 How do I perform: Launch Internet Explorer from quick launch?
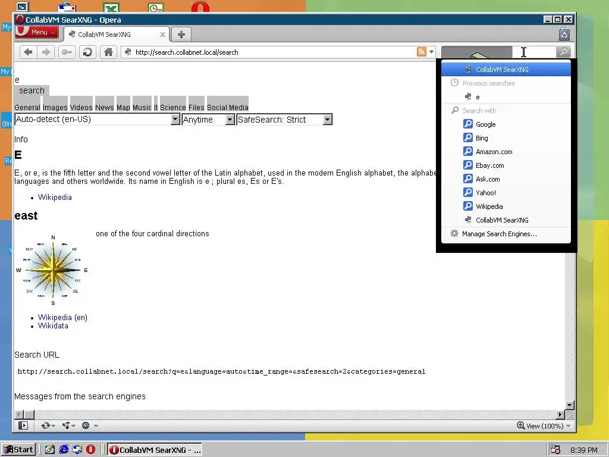click(64, 450)
